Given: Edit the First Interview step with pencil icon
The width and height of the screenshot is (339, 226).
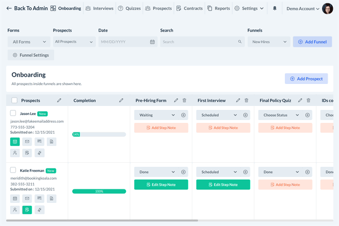Looking at the screenshot, I should 238,100.
